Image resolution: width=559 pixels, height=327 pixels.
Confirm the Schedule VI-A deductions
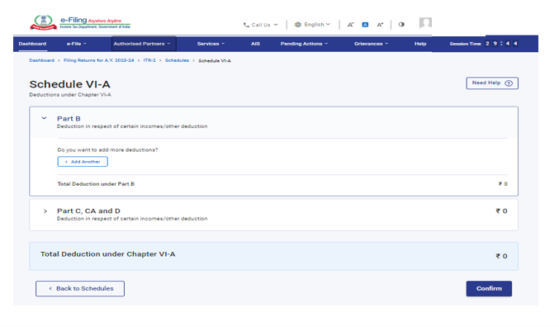[489, 288]
